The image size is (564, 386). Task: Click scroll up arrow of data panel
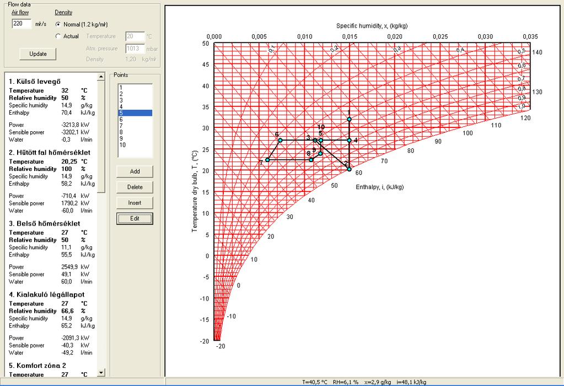point(101,77)
